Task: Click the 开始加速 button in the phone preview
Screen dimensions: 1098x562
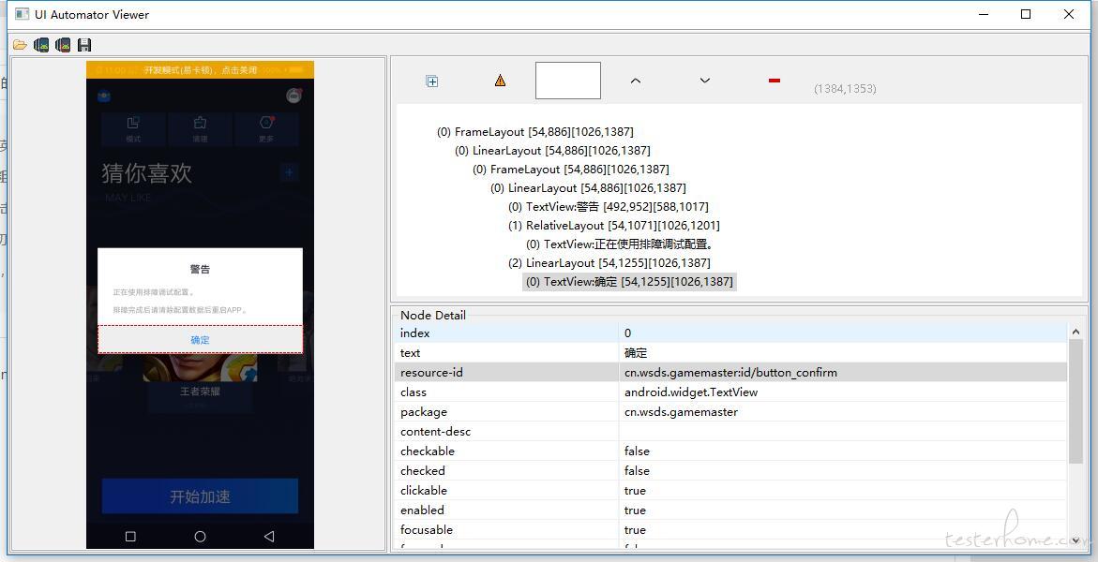Action: pyautogui.click(x=201, y=496)
